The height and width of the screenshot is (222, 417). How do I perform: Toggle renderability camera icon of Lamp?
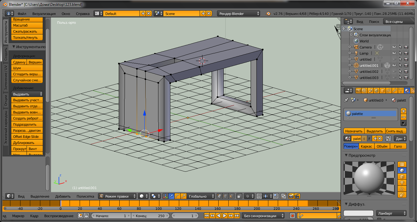(406, 53)
